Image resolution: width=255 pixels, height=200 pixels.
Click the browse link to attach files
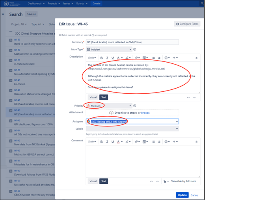145,113
